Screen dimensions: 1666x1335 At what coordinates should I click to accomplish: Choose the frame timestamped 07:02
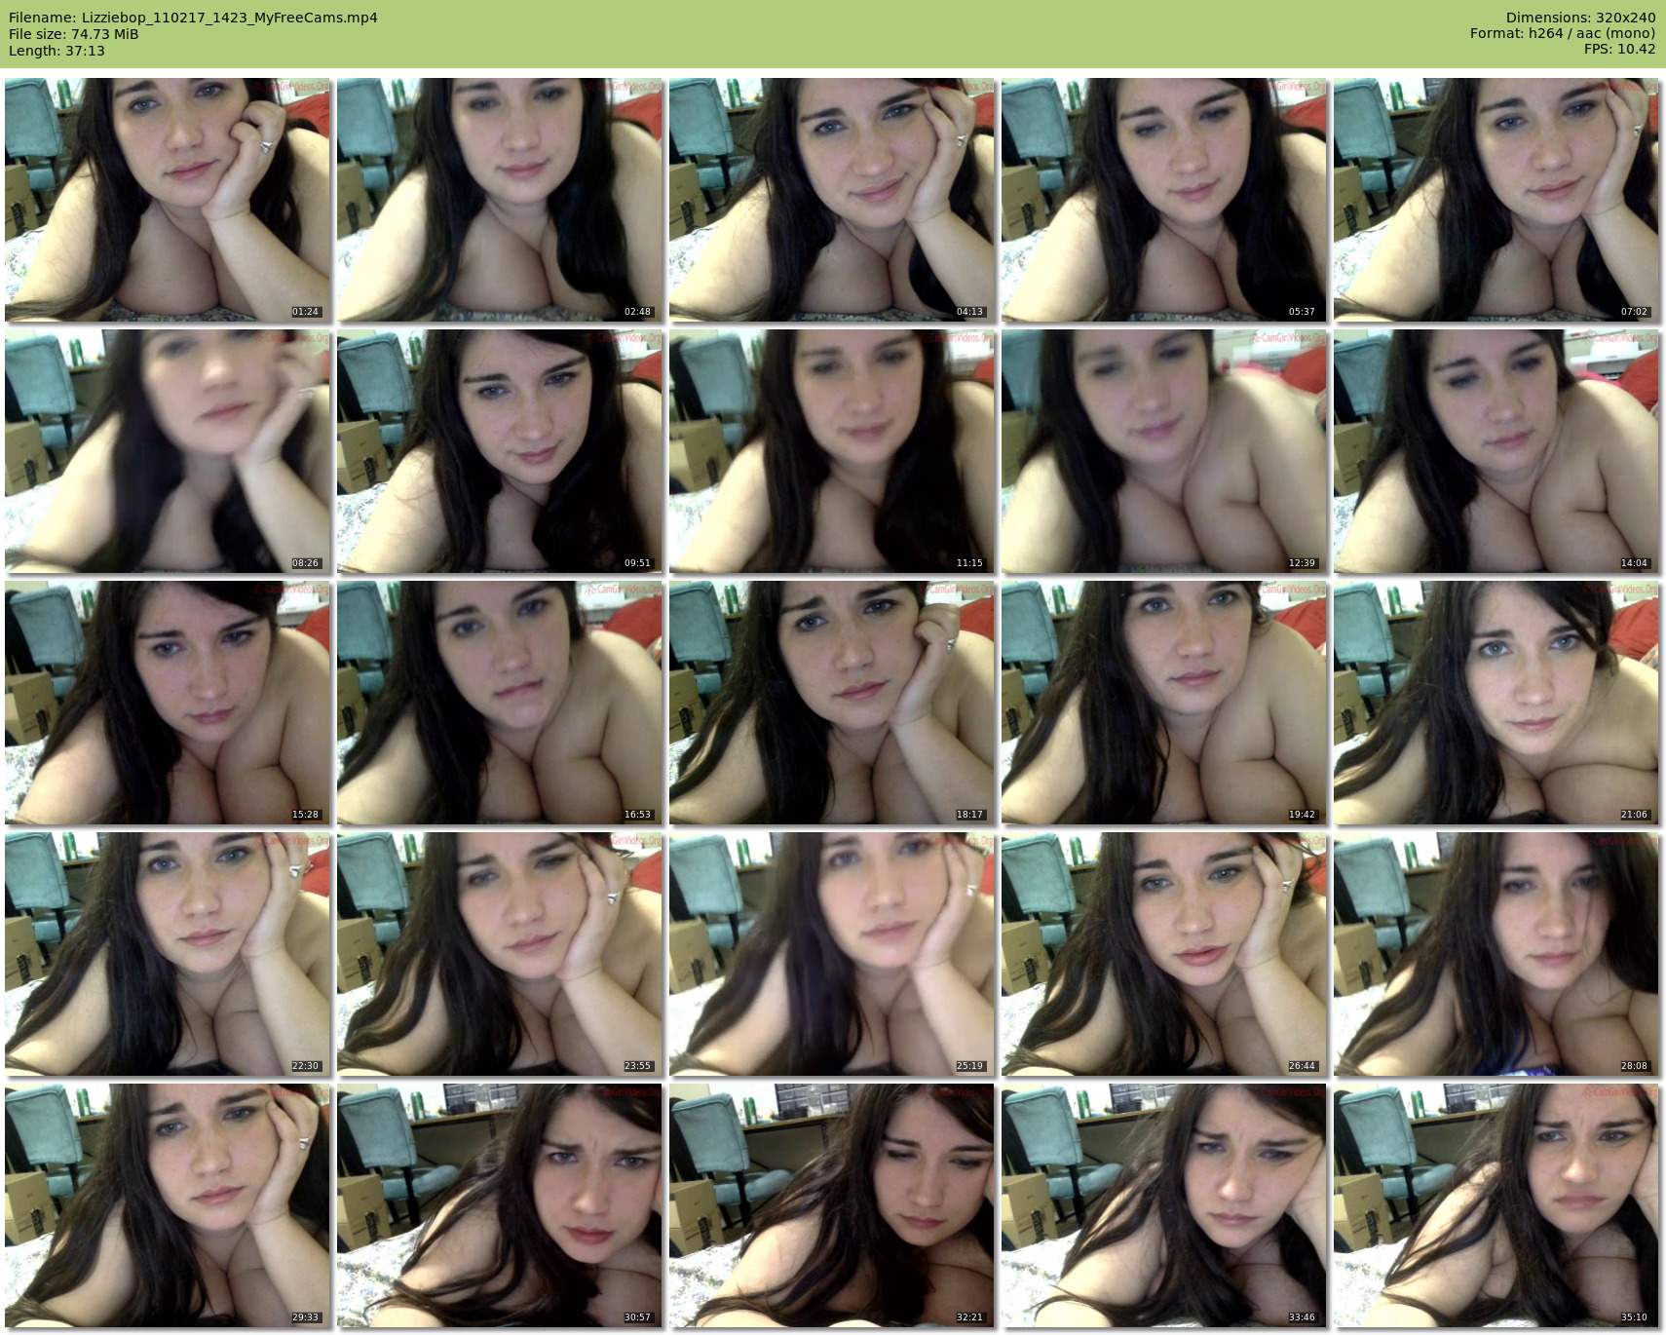[1496, 200]
